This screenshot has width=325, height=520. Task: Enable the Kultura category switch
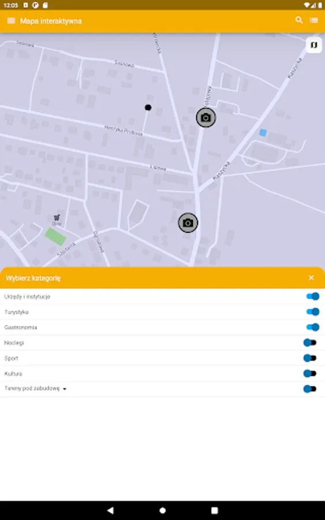[x=310, y=373]
